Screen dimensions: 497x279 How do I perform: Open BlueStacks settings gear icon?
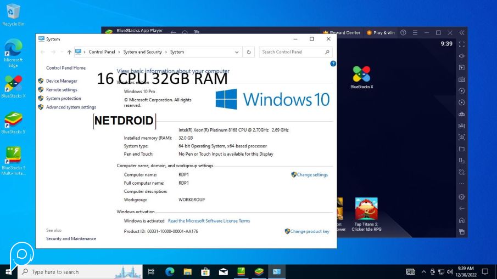pyautogui.click(x=461, y=197)
